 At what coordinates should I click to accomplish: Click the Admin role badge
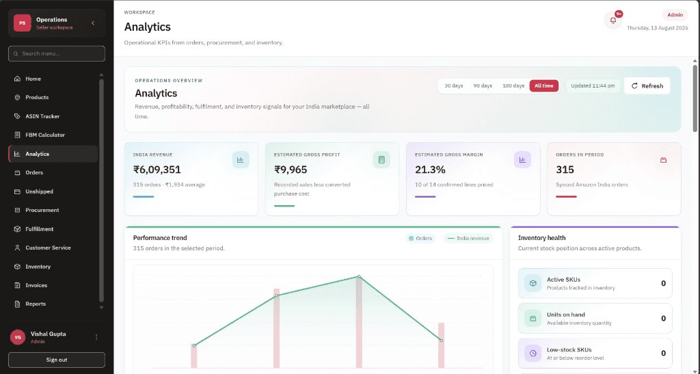pyautogui.click(x=675, y=15)
